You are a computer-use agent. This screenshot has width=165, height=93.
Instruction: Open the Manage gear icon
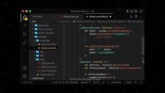25,76
